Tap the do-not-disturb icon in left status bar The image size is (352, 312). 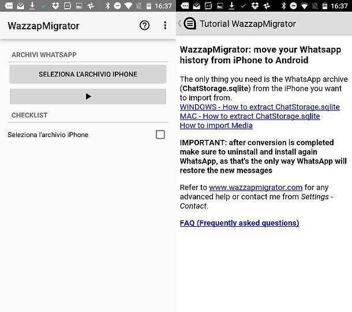[x=117, y=6]
